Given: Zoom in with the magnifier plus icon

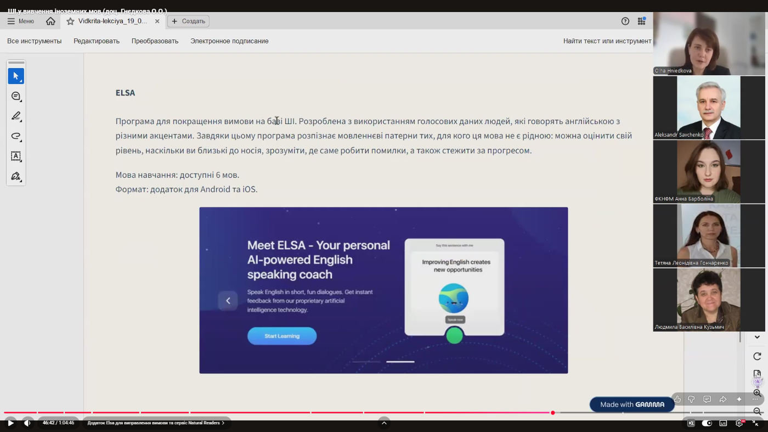Looking at the screenshot, I should click(757, 393).
